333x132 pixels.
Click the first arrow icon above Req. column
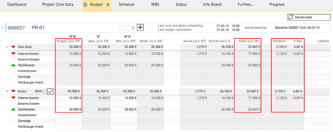pos(125,37)
